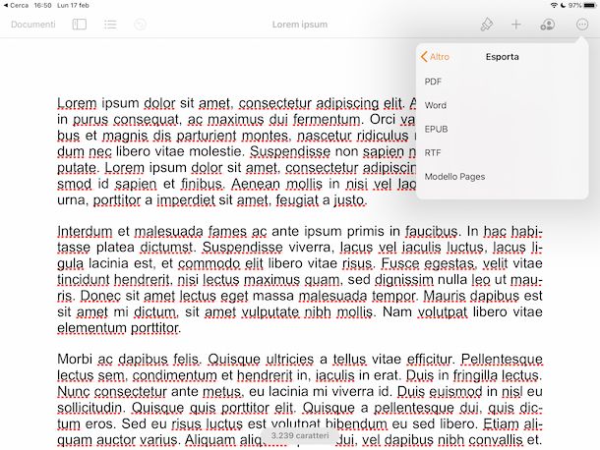Viewport: 600px width, 450px height.
Task: Tap the battery indicator in status bar
Action: [589, 5]
